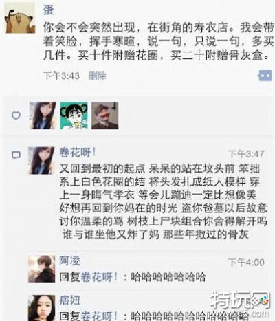
Task: Open 阿凌 commenter name link
Action: tap(70, 261)
